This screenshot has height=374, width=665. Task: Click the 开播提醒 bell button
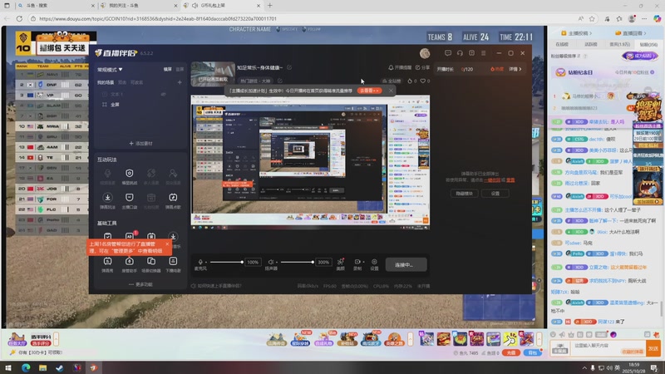click(x=400, y=67)
